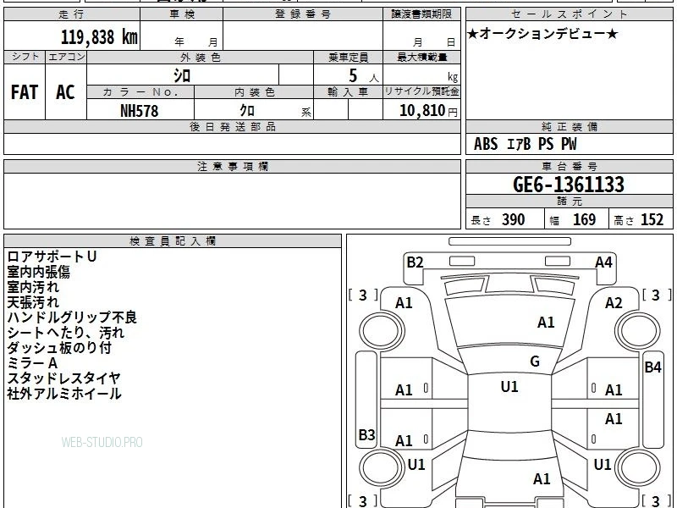The height and width of the screenshot is (508, 677).
Task: Select the interior color クロ
Action: [247, 111]
